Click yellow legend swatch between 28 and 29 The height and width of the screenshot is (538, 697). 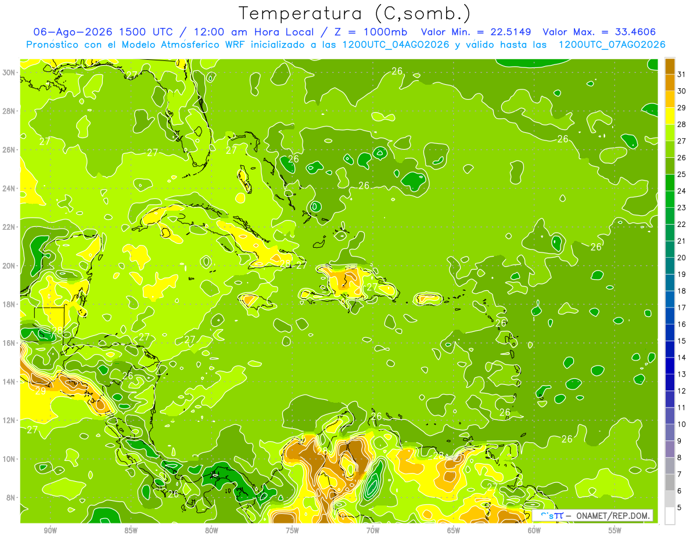point(670,115)
